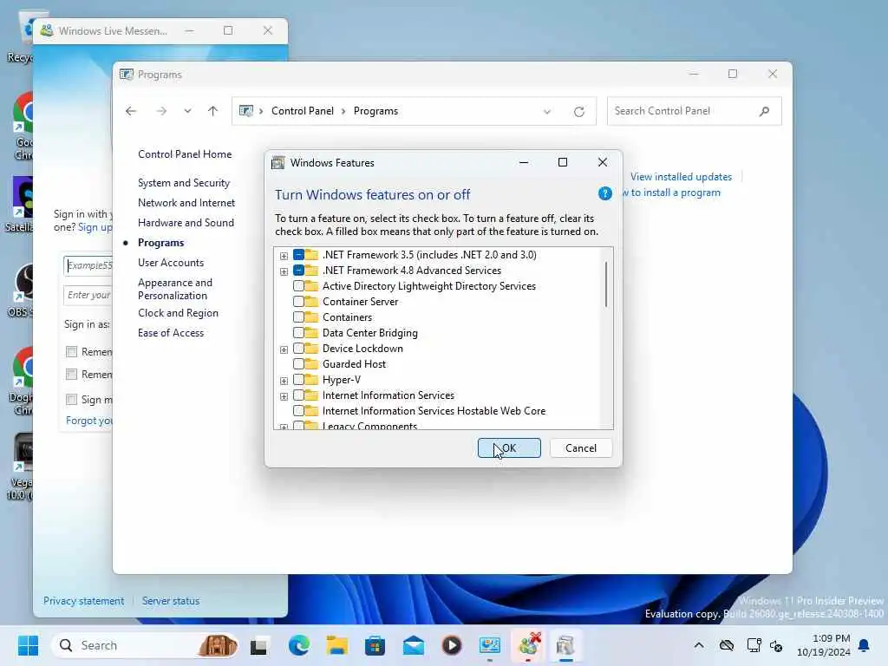Open Server status in Messenger window
The width and height of the screenshot is (888, 666).
point(171,601)
